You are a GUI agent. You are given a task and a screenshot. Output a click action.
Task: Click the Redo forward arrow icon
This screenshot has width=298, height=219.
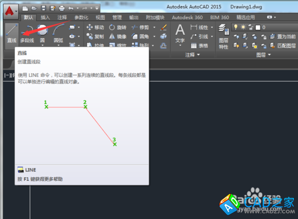85,8
